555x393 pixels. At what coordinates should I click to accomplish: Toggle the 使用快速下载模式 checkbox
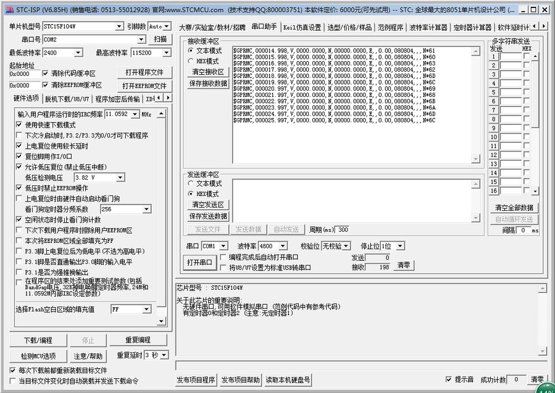pos(19,125)
